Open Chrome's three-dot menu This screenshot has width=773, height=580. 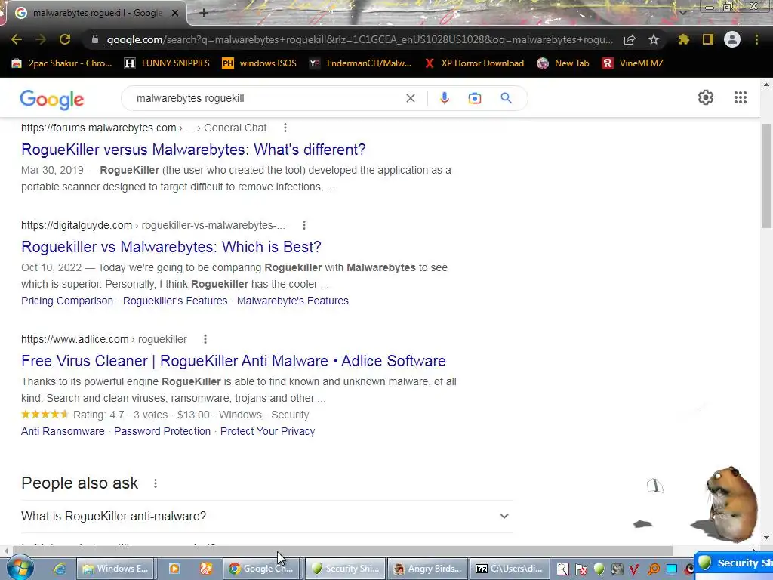point(756,39)
